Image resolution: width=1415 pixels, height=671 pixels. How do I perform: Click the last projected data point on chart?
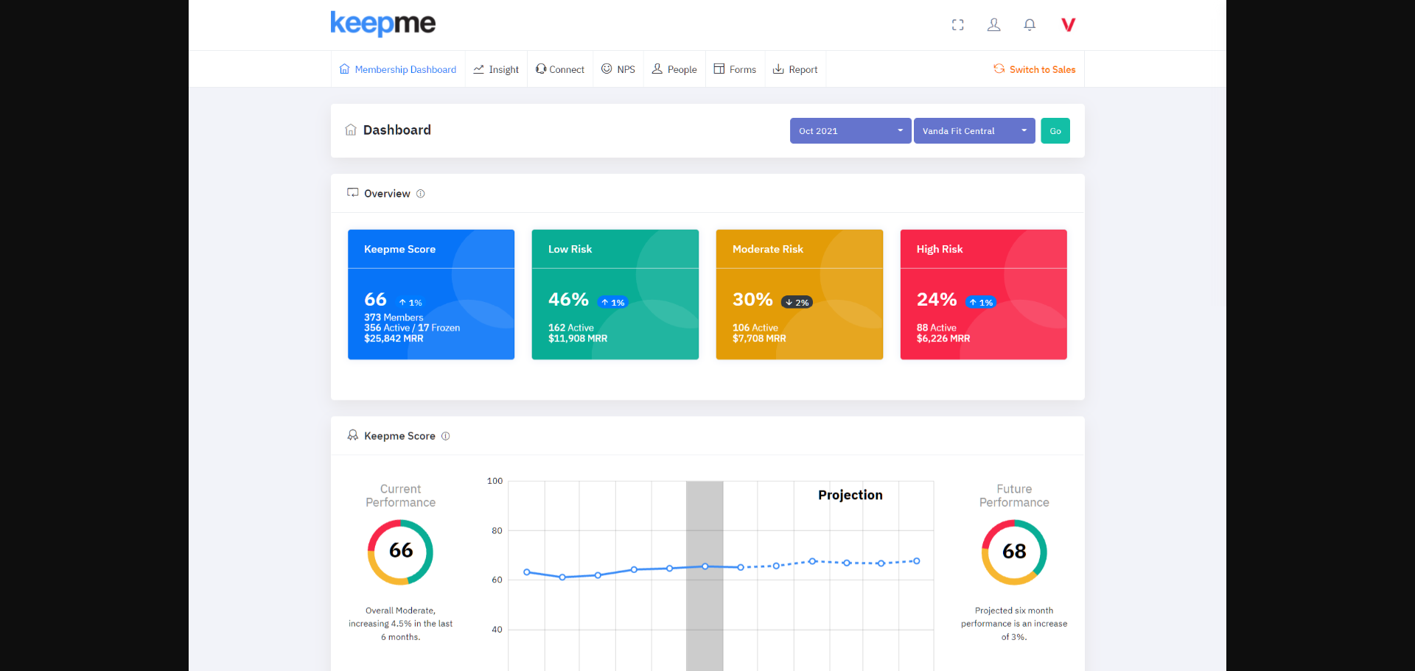coord(916,561)
